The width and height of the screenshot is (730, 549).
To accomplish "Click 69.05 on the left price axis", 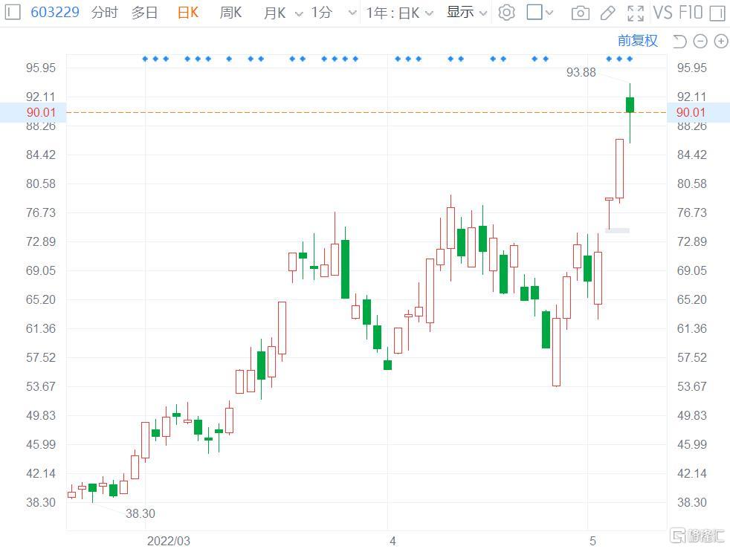I will point(40,270).
